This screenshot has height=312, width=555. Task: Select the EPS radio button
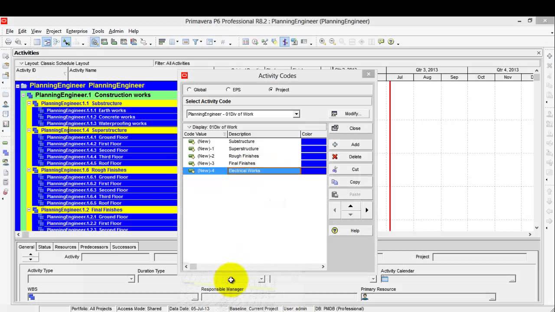(229, 90)
